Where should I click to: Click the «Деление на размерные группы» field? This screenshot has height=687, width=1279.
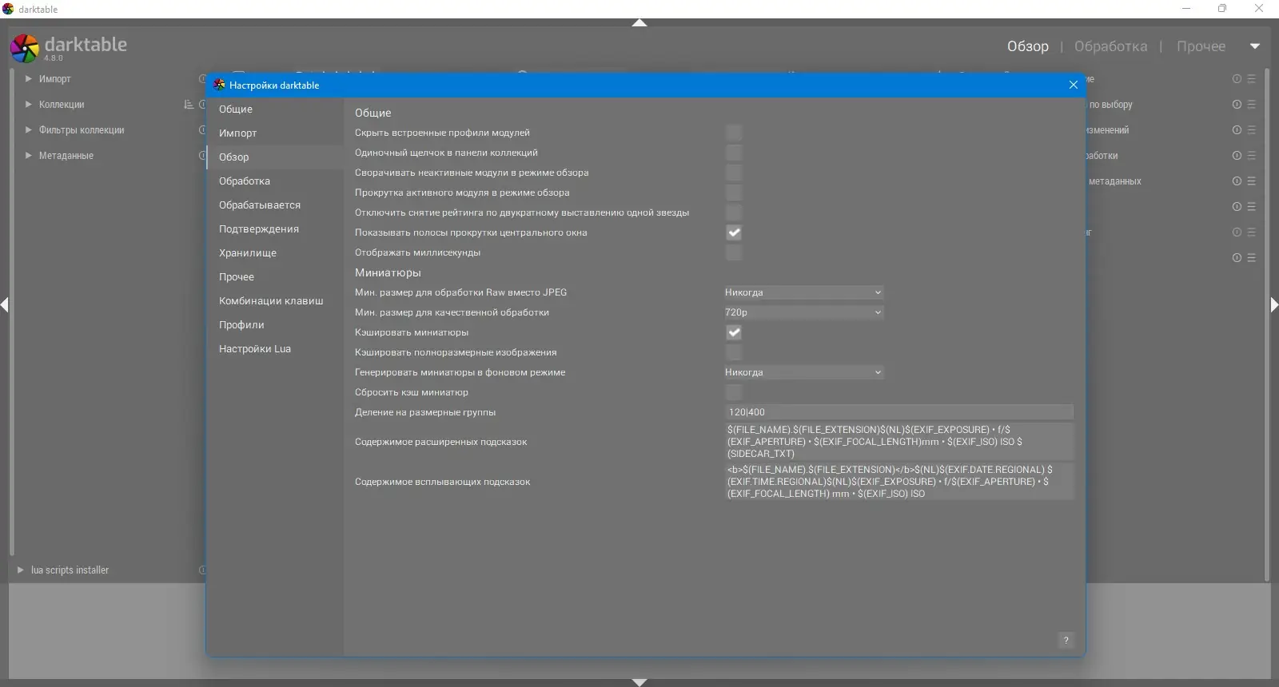point(899,412)
